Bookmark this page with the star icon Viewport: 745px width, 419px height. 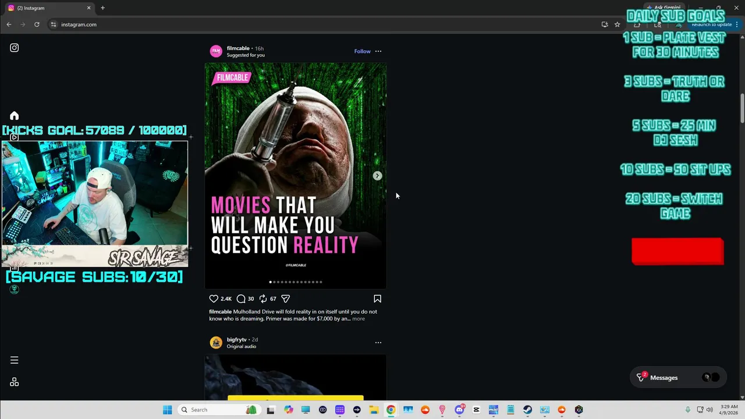click(x=617, y=24)
